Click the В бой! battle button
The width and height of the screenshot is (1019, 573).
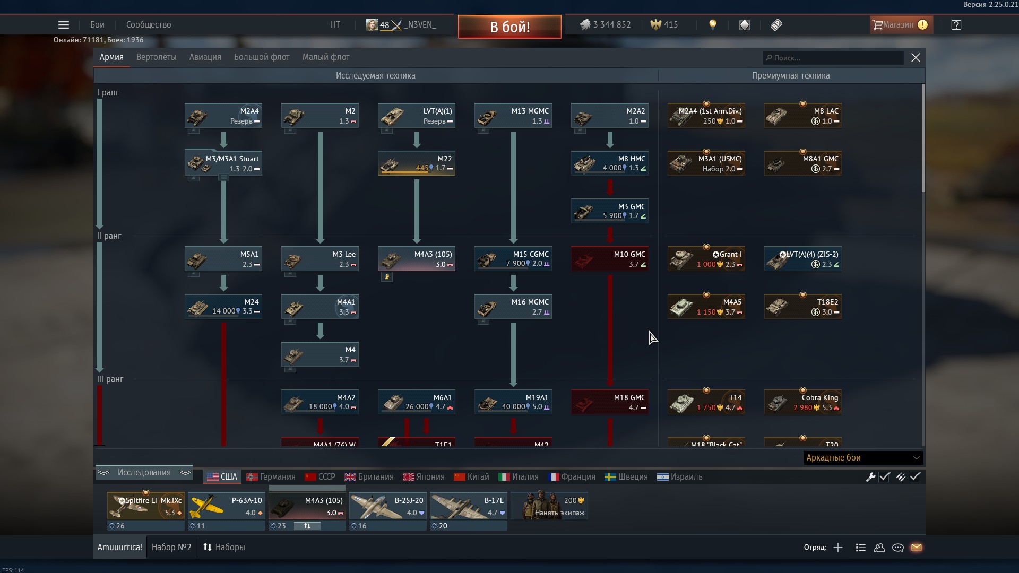click(509, 27)
